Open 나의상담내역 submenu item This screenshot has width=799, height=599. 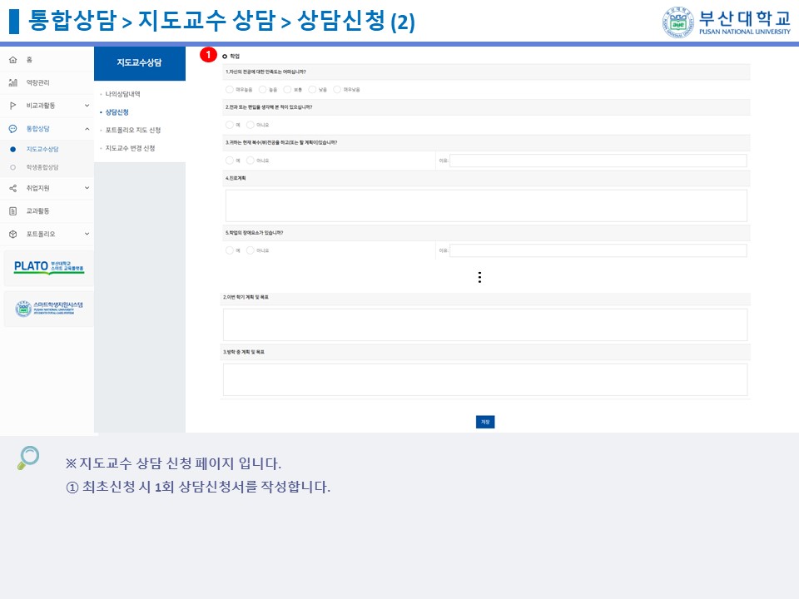tap(122, 94)
